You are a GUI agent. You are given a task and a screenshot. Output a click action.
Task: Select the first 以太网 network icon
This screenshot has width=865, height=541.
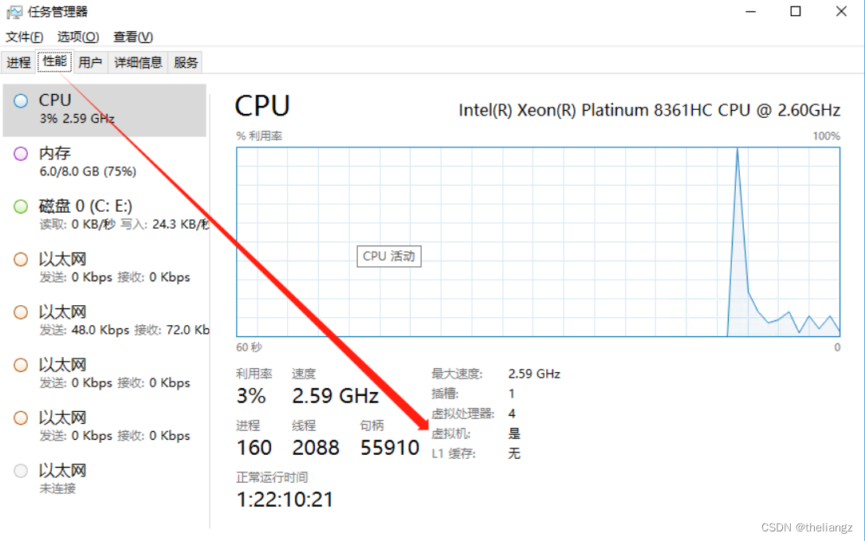coord(22,259)
